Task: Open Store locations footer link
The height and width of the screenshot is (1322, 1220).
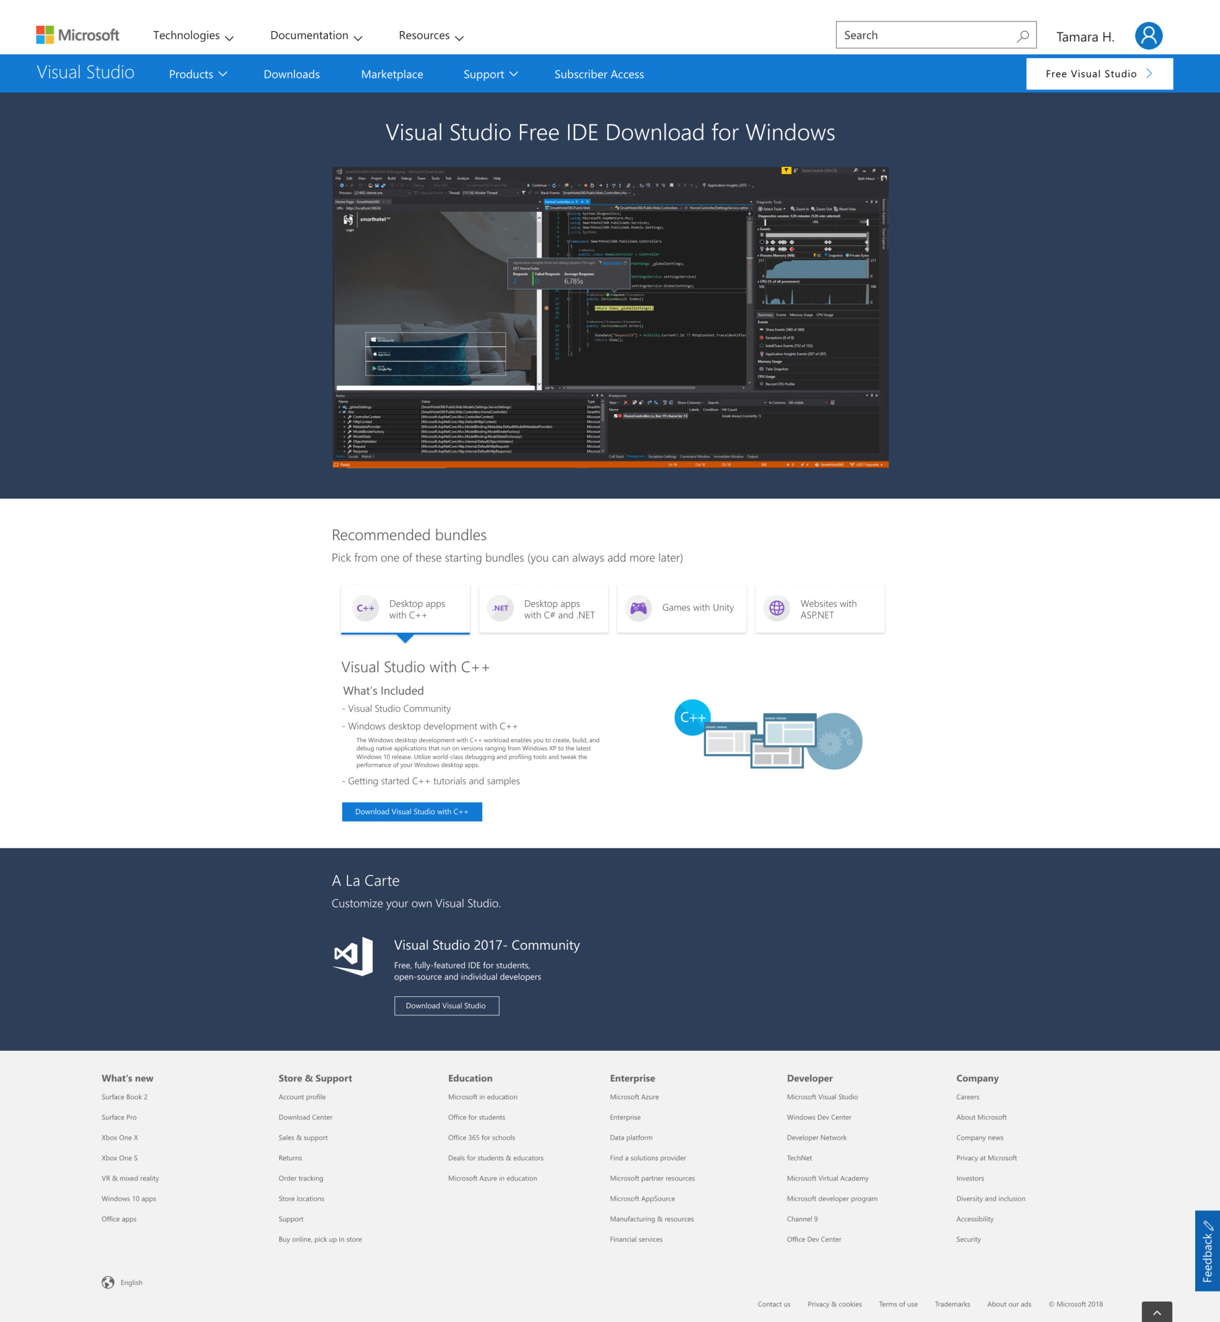Action: point(302,1199)
